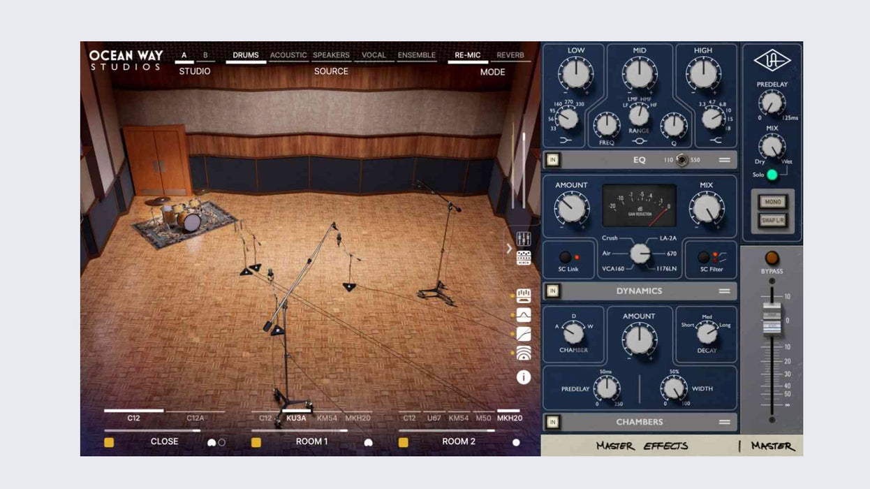Toggle the ROOM 1 yellow enable square

click(x=256, y=442)
